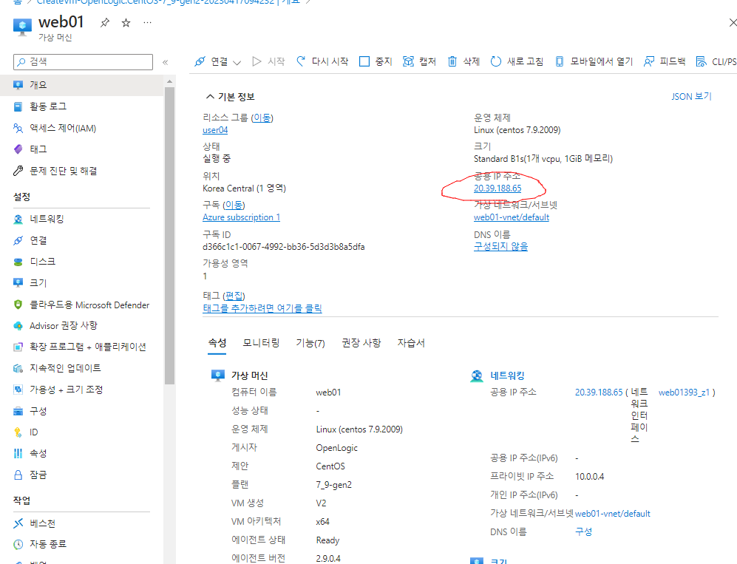
Task: Click the 구성 link beside DNS 이름
Action: pos(584,531)
